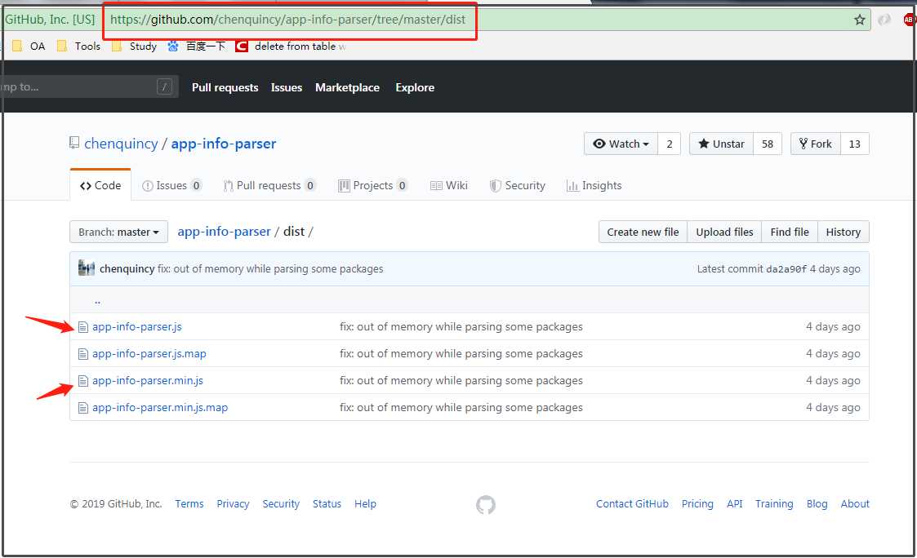Image resolution: width=917 pixels, height=558 pixels.
Task: Open the Watch notifications dropdown
Action: (x=621, y=144)
